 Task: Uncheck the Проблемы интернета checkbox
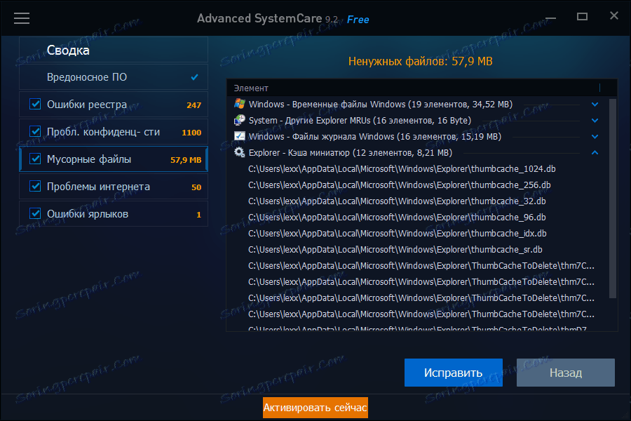35,186
